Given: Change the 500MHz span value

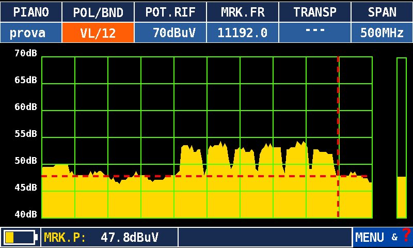Looking at the screenshot, I should (382, 33).
